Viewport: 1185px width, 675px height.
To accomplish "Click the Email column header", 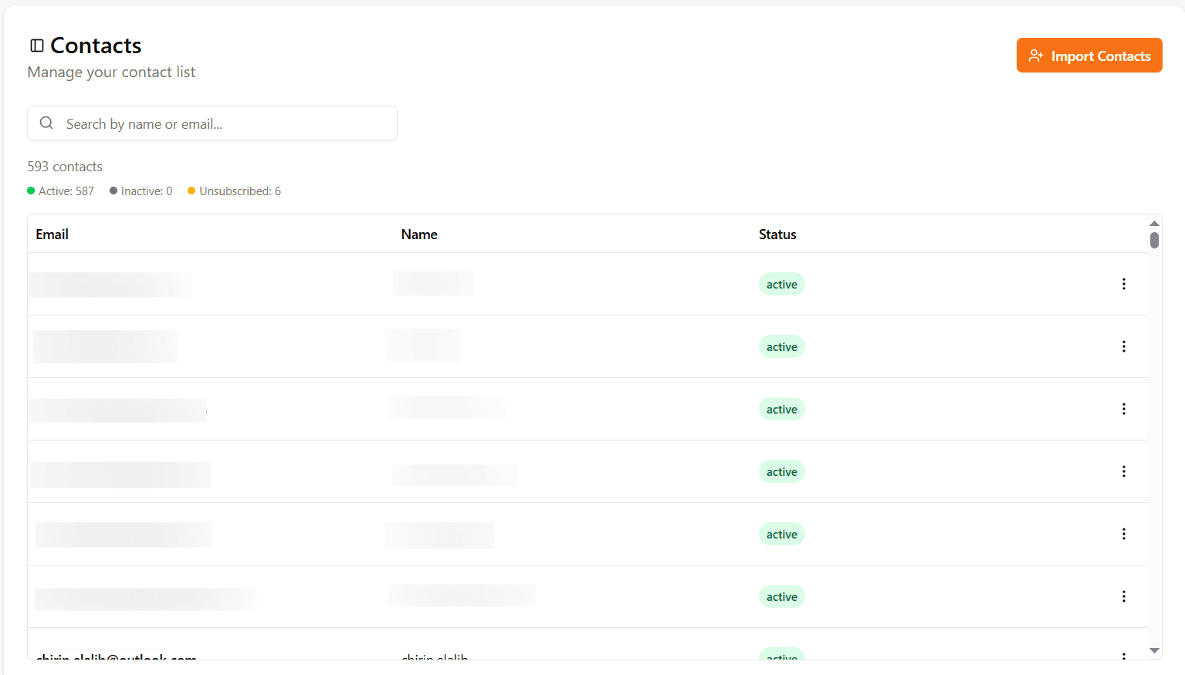I will tap(52, 235).
